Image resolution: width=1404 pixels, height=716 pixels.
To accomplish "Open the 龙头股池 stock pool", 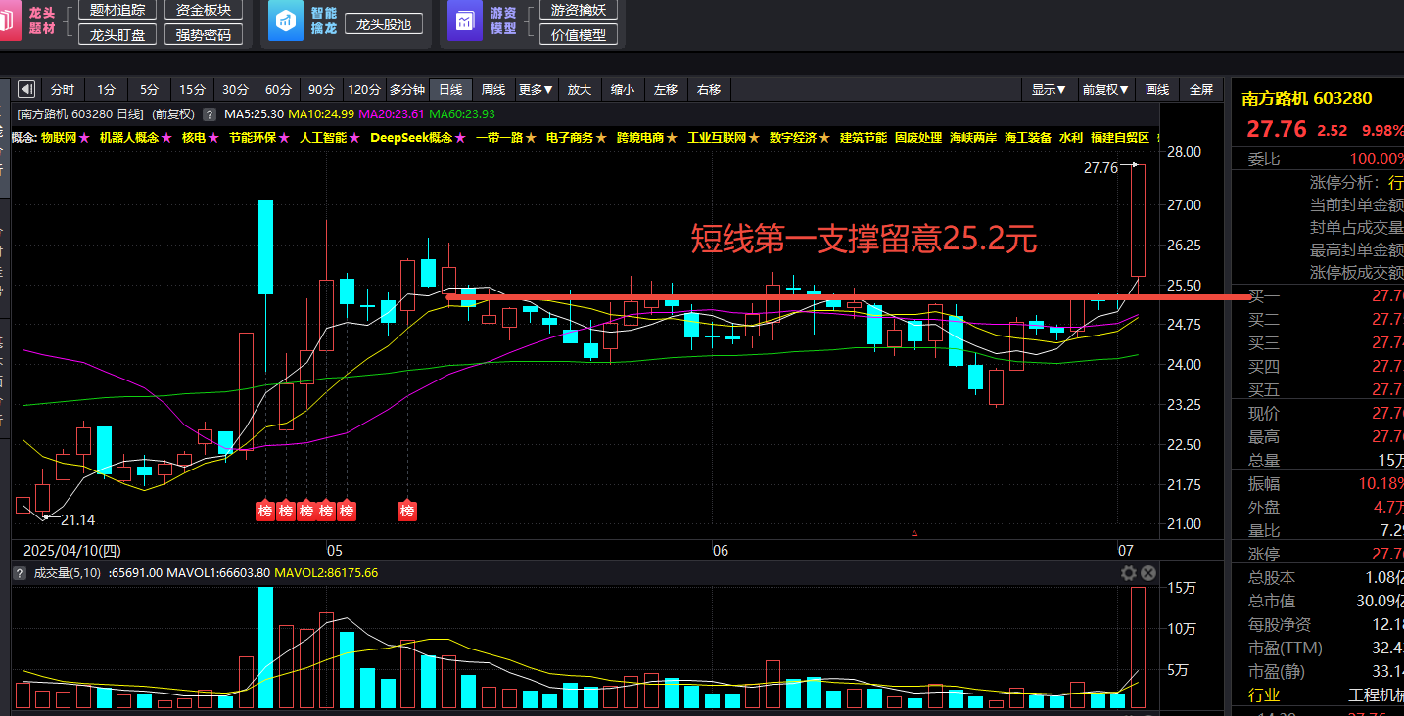I will pyautogui.click(x=384, y=24).
